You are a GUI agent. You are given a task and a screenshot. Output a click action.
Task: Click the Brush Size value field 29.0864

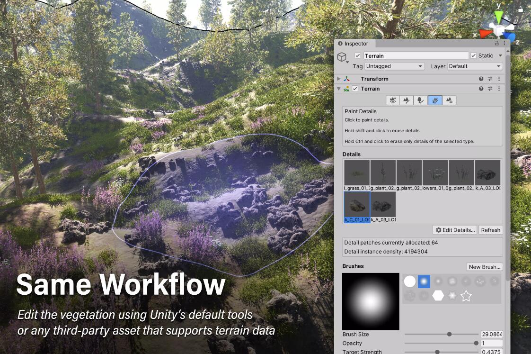point(492,334)
